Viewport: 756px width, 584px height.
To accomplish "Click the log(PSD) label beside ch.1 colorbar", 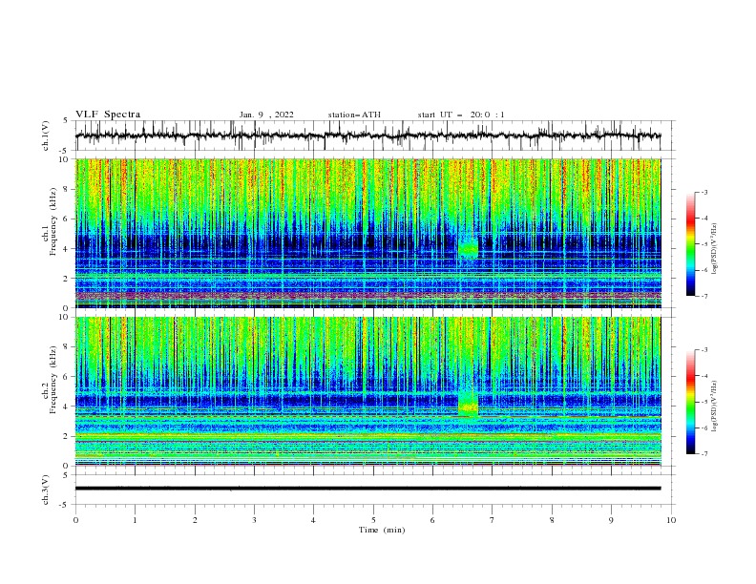I will coord(714,249).
